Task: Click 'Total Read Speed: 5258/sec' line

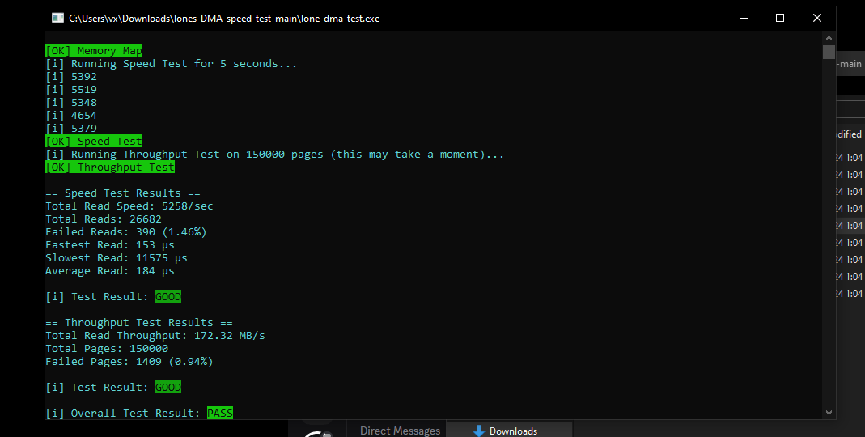Action: pos(129,206)
